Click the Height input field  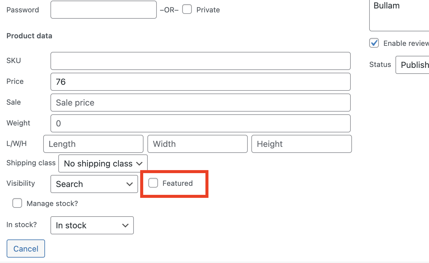pos(301,144)
